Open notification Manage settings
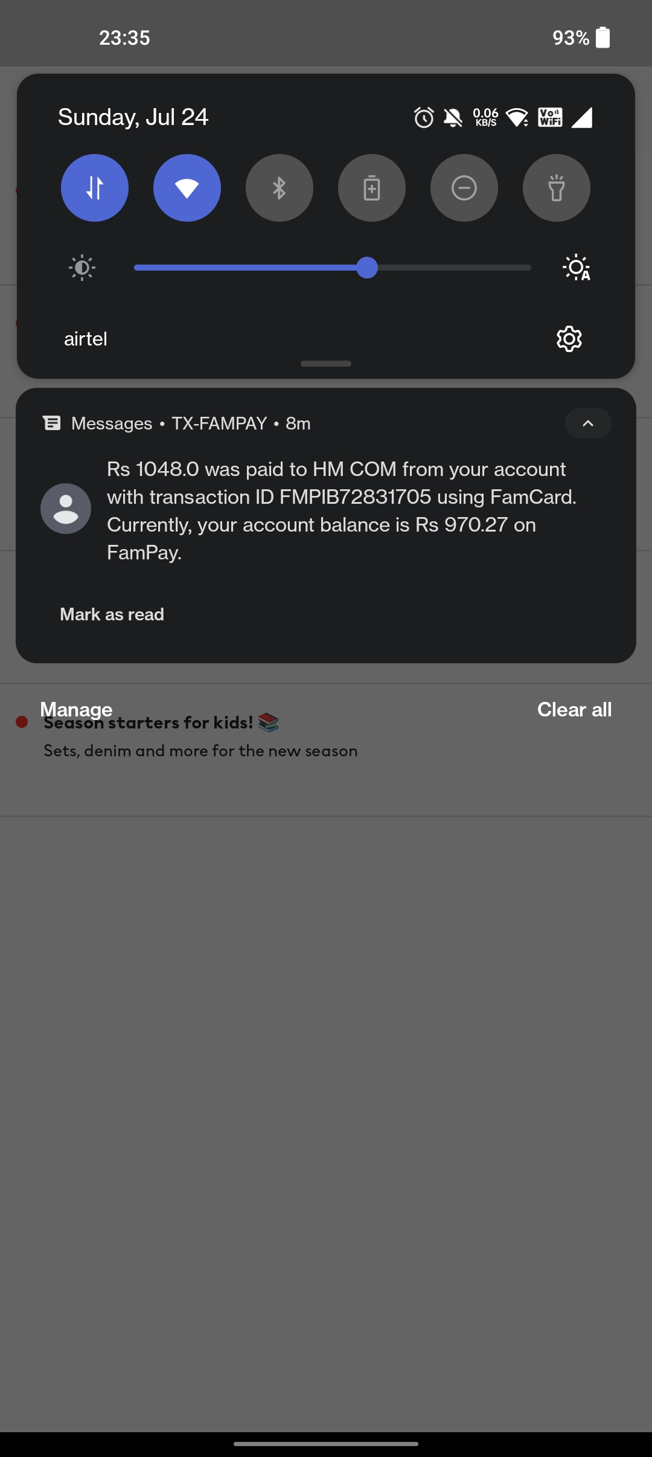Viewport: 652px width, 1457px height. (x=75, y=710)
